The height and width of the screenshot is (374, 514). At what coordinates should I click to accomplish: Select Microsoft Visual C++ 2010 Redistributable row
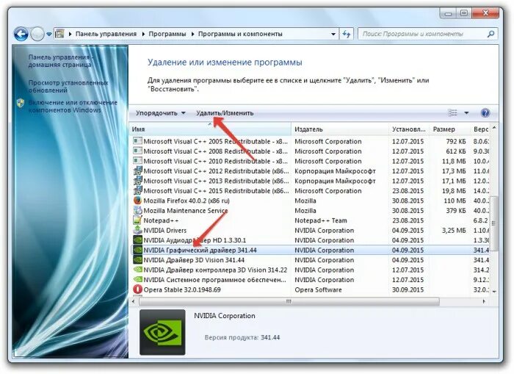click(310, 161)
